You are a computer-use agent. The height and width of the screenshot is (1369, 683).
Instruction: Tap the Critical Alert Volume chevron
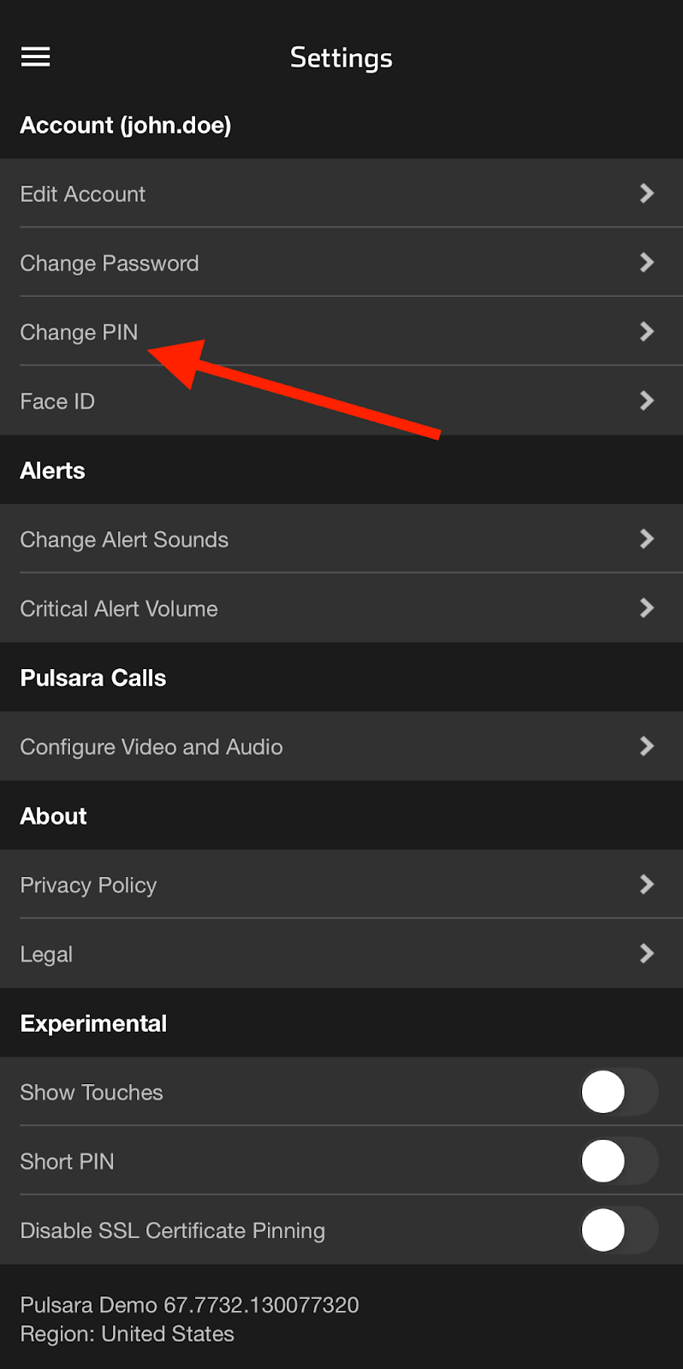(647, 608)
